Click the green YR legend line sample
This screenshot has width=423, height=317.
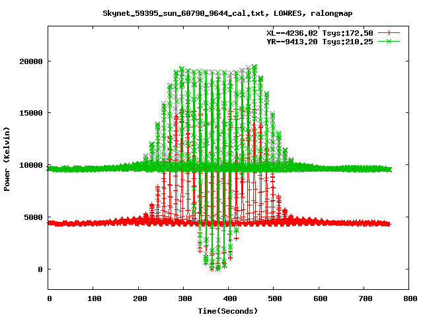(x=389, y=42)
